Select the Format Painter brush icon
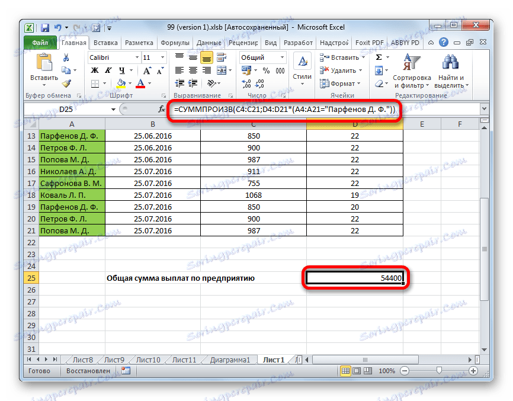 click(x=66, y=84)
